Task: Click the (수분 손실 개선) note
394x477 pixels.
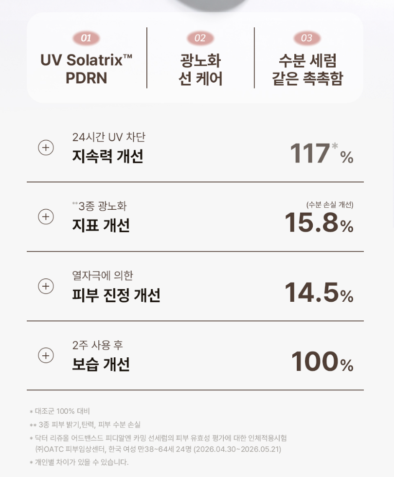Action: point(330,205)
